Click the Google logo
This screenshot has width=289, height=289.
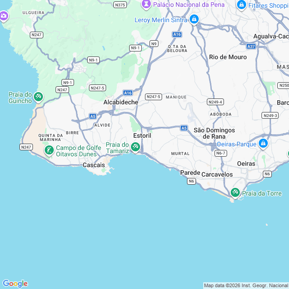click(15, 284)
